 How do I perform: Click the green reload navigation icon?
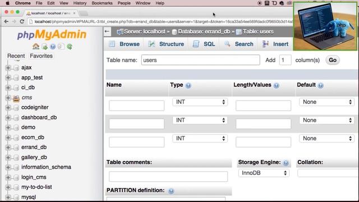click(70, 47)
